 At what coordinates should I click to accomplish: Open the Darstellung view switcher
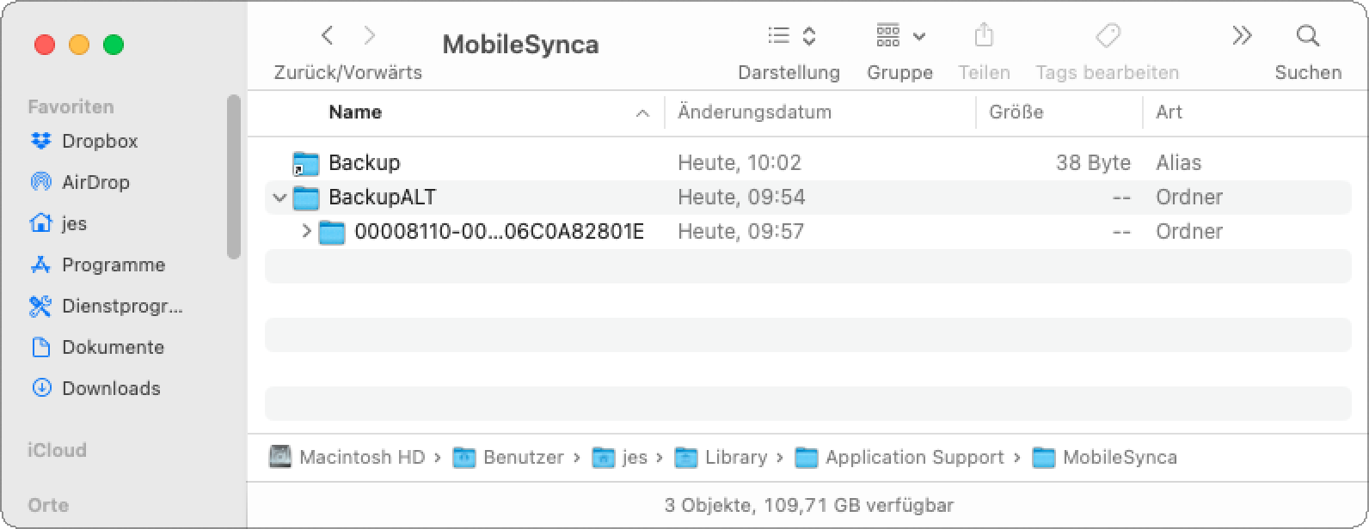click(x=790, y=35)
